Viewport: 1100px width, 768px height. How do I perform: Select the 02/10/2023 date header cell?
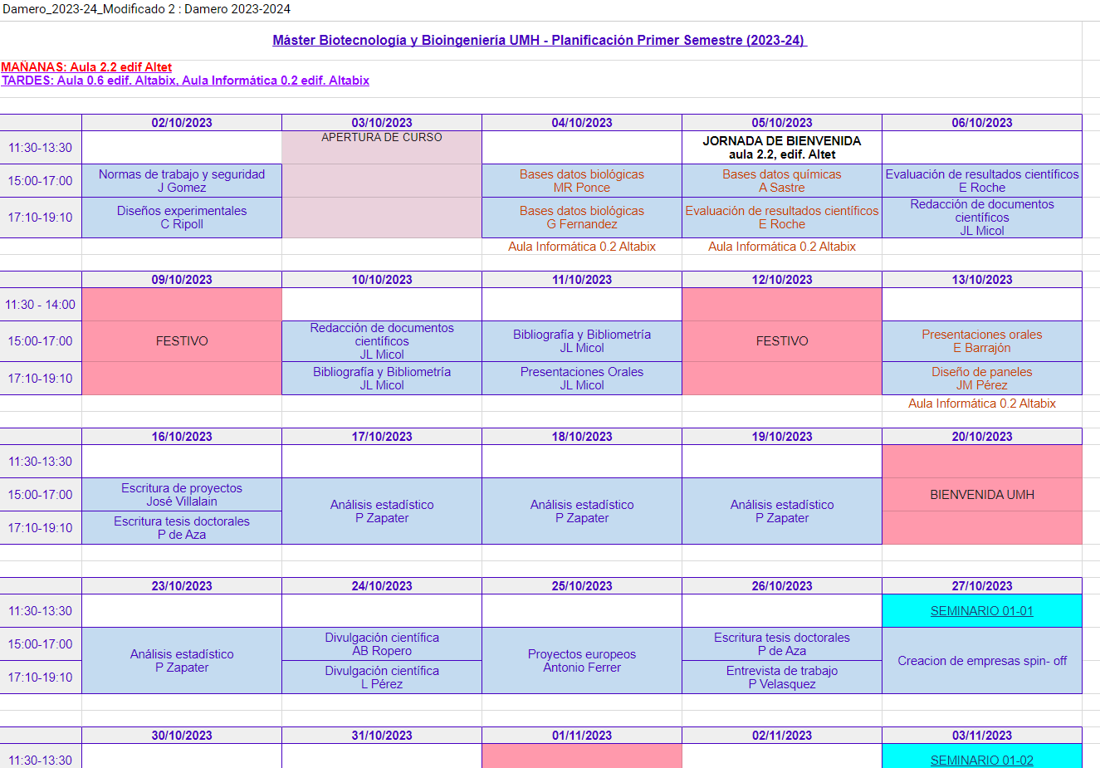[x=182, y=123]
